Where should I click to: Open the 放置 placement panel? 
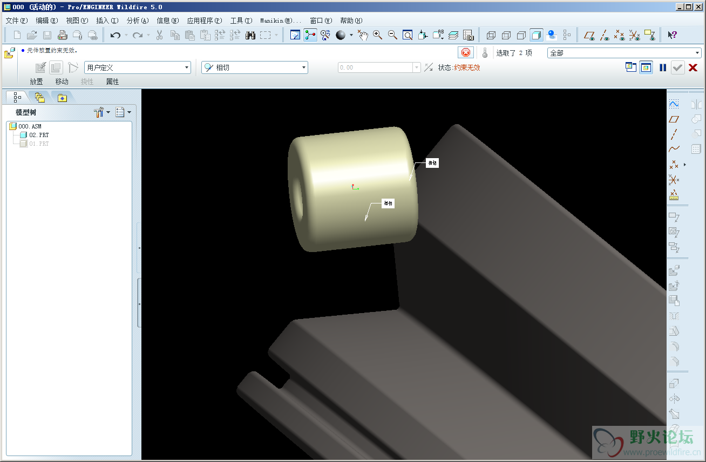(x=36, y=81)
